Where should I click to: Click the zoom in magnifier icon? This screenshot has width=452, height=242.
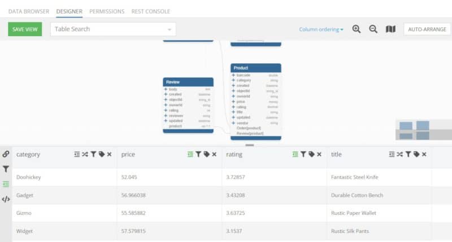click(357, 29)
